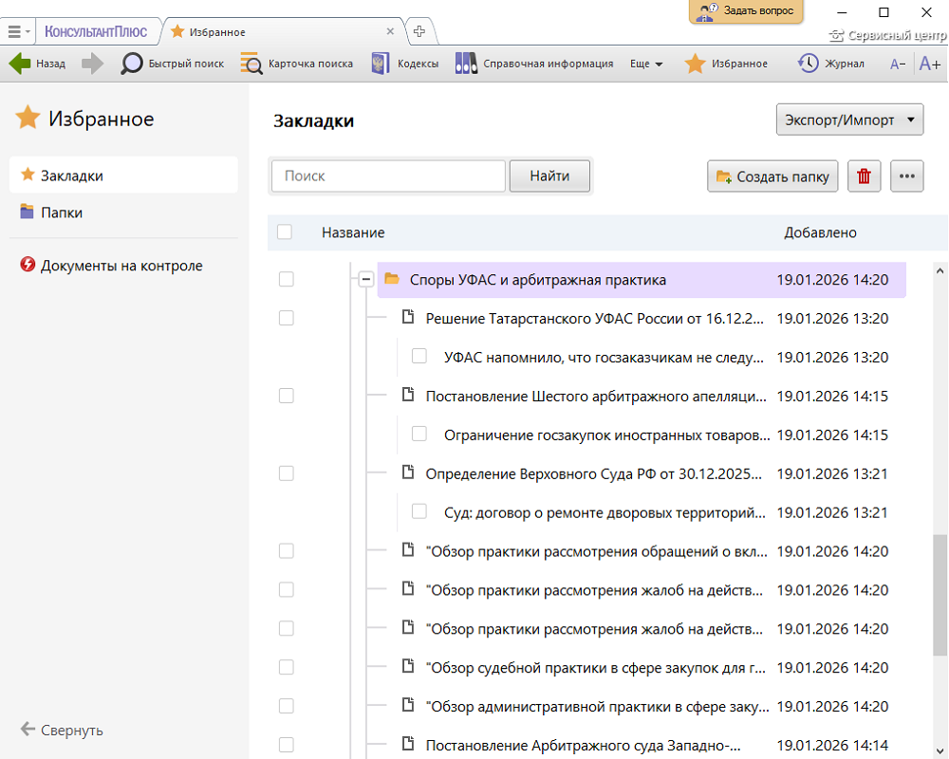Image resolution: width=949 pixels, height=759 pixels.
Task: Select Папки in the left sidebar
Action: (x=62, y=213)
